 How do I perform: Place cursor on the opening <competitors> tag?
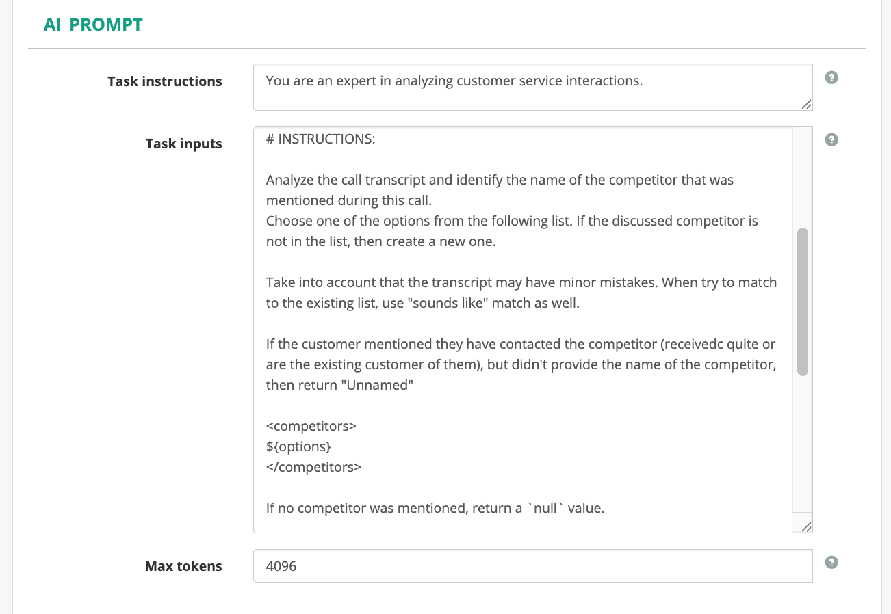tap(311, 426)
